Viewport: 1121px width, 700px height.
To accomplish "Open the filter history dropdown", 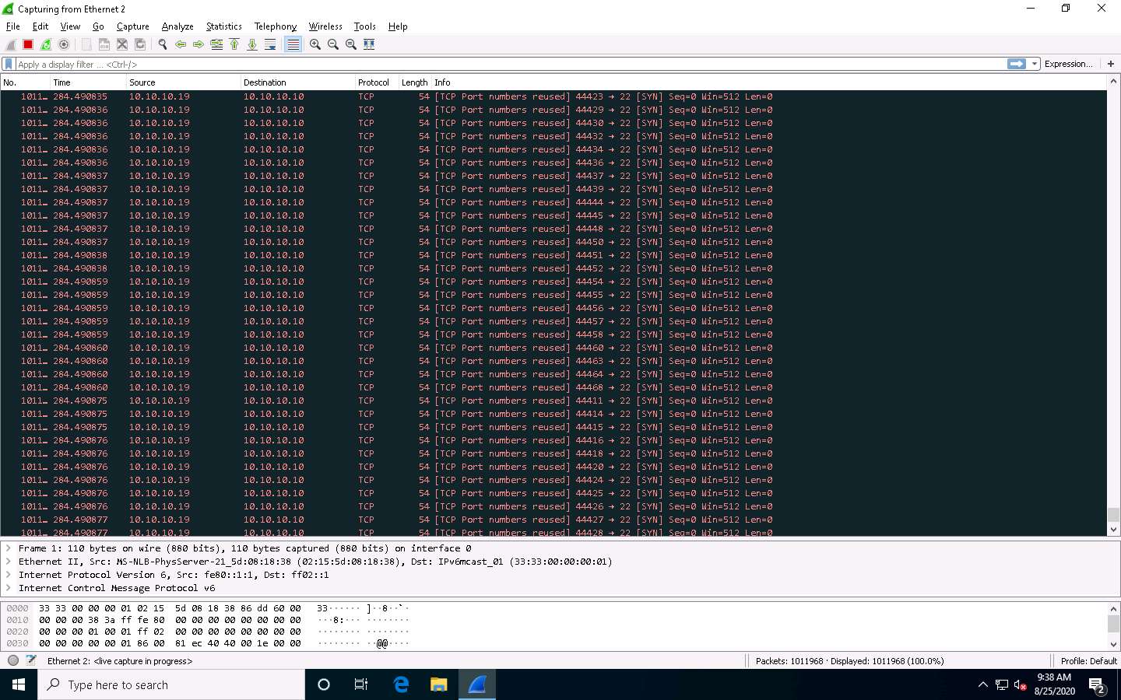I will coord(1035,64).
